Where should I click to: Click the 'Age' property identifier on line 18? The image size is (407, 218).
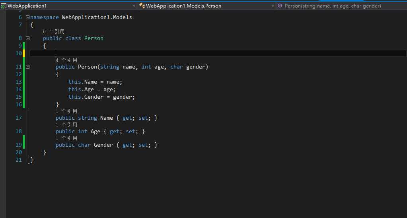95,131
